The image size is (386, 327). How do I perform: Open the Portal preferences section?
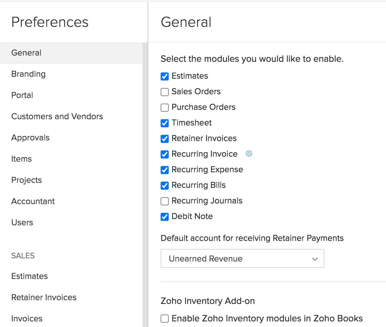pyautogui.click(x=22, y=95)
